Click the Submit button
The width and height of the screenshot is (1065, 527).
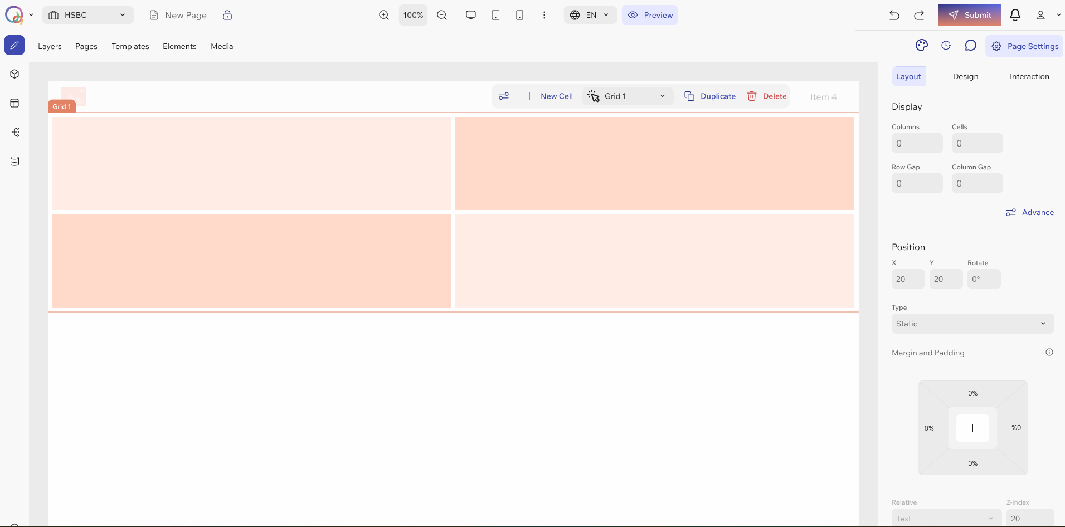969,15
